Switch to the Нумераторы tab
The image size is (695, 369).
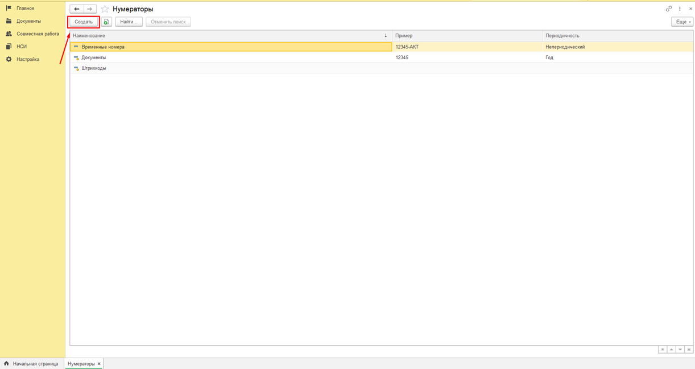coord(81,363)
